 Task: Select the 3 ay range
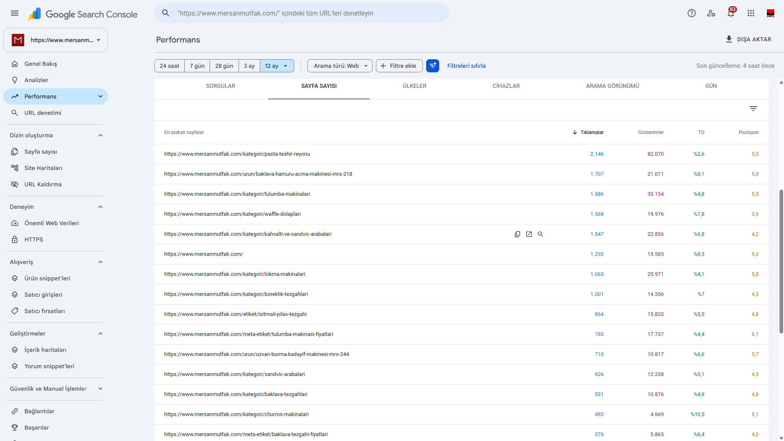tap(249, 66)
